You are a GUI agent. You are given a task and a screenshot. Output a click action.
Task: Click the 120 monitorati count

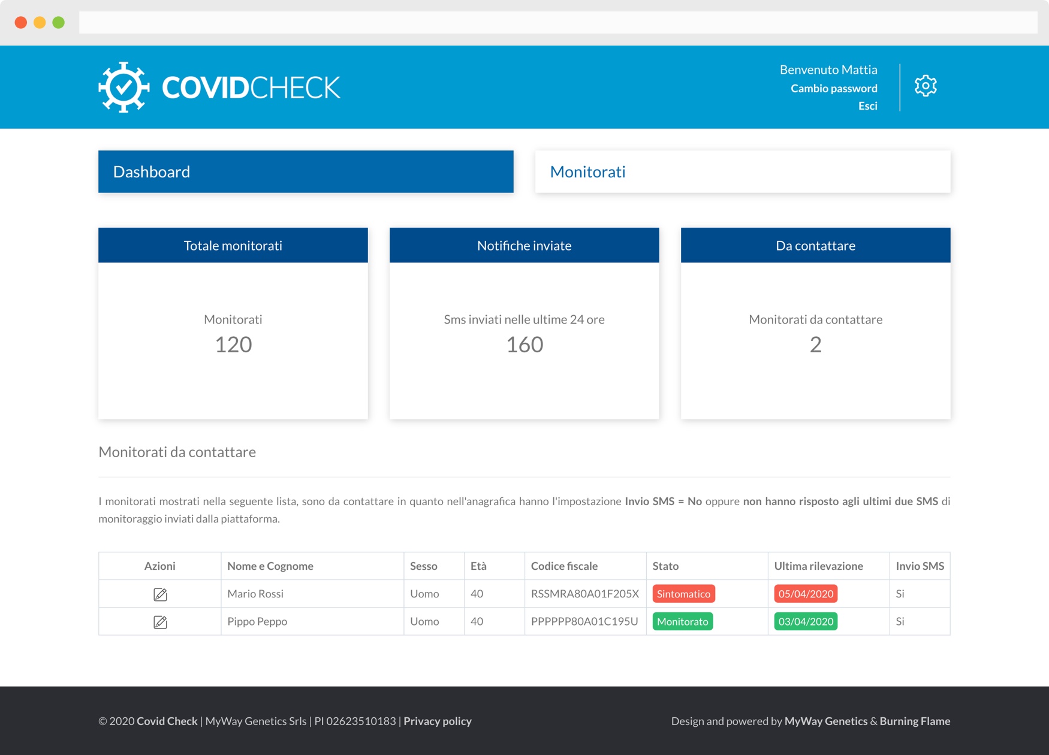(x=233, y=345)
